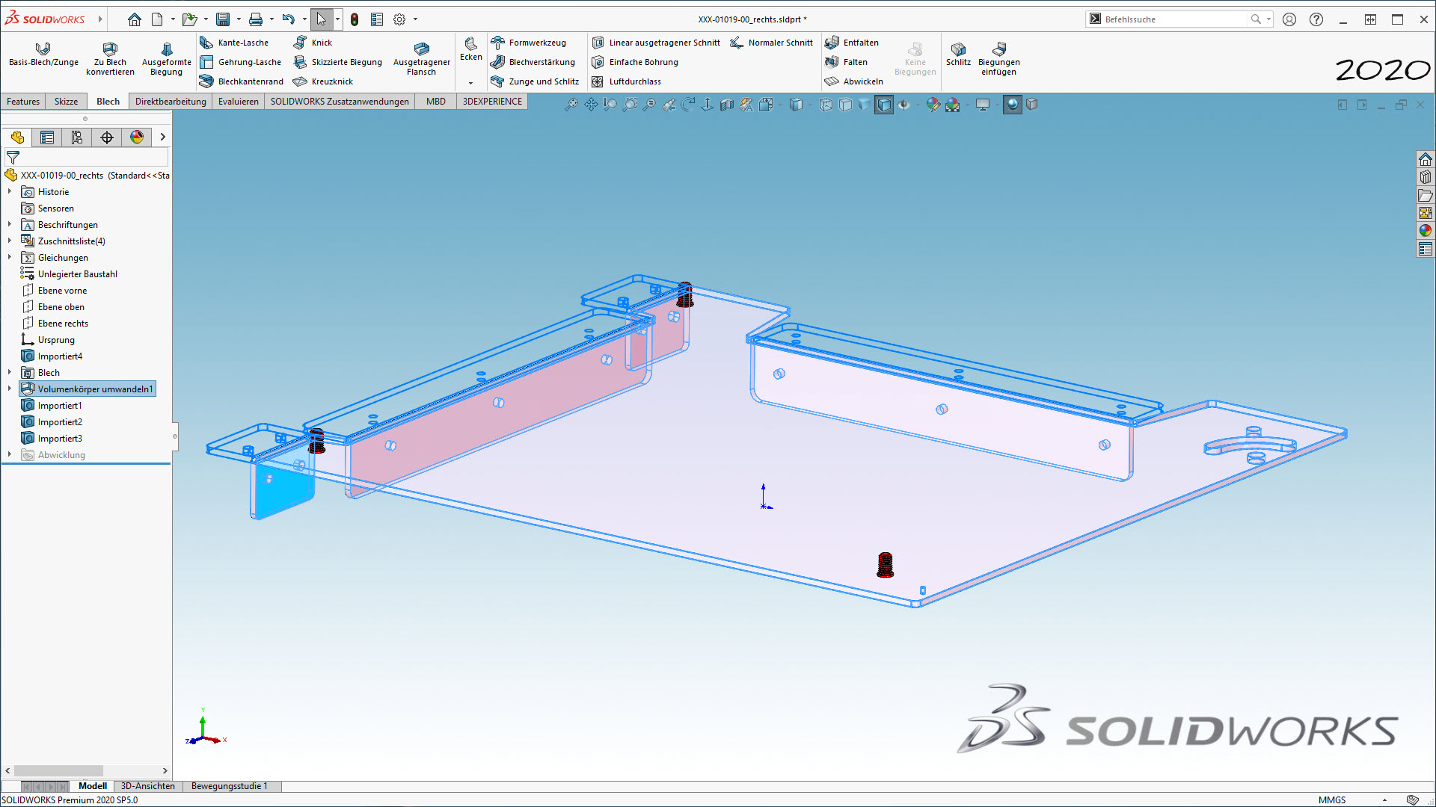1436x807 pixels.
Task: Open Bewegungsstudie 1 bottom tab
Action: point(228,786)
